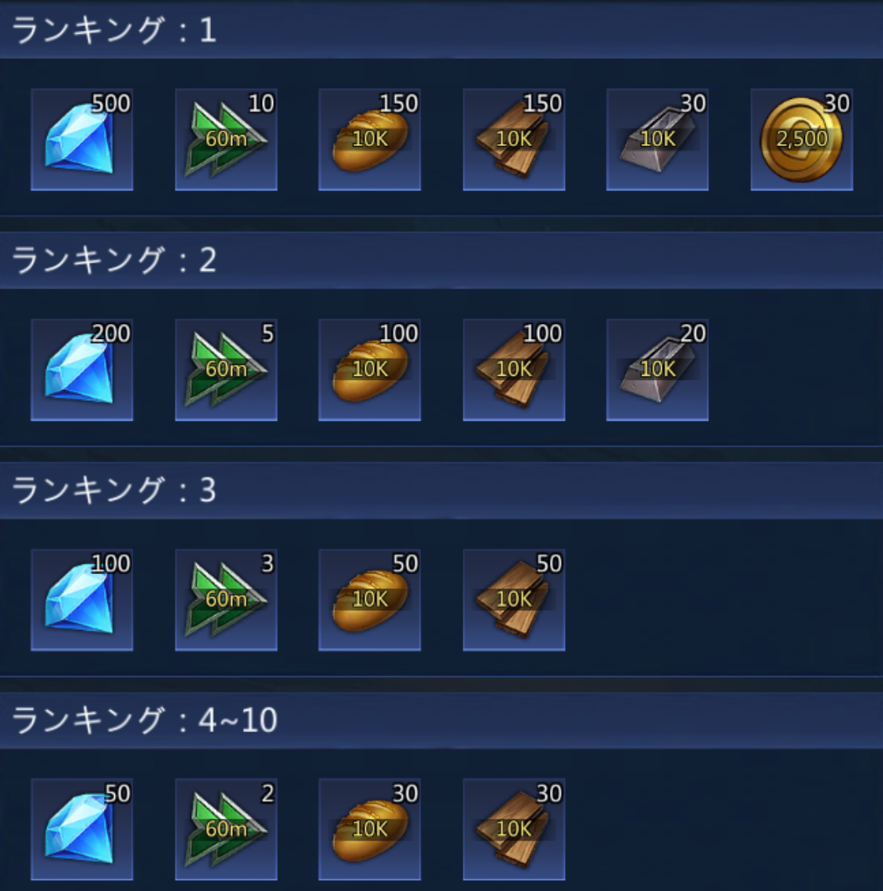Tap the 100 gems reward icon
Screen dimensions: 883x891
82,600
